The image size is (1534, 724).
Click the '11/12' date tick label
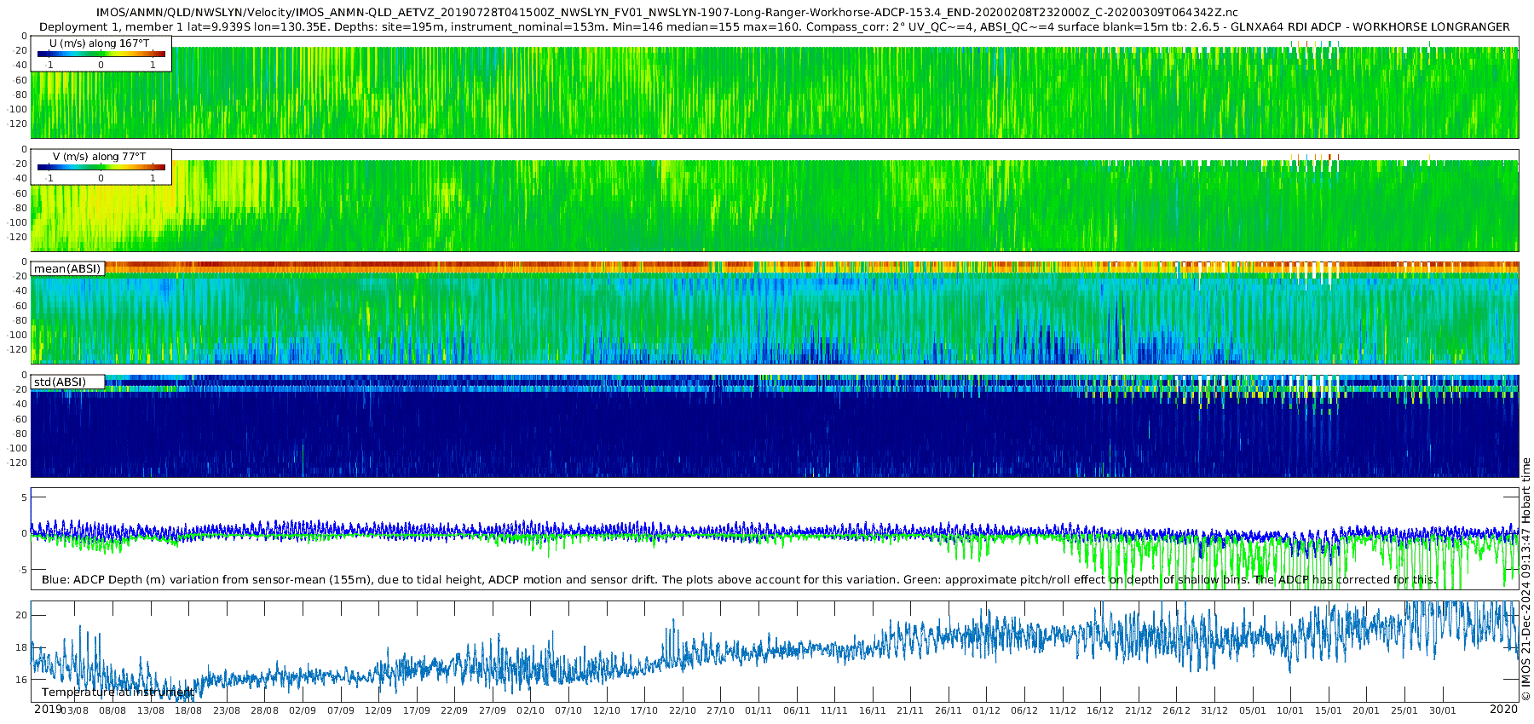(x=1063, y=710)
